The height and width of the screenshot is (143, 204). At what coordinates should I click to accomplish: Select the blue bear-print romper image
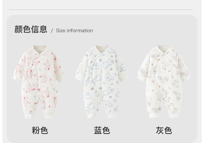(x=101, y=81)
